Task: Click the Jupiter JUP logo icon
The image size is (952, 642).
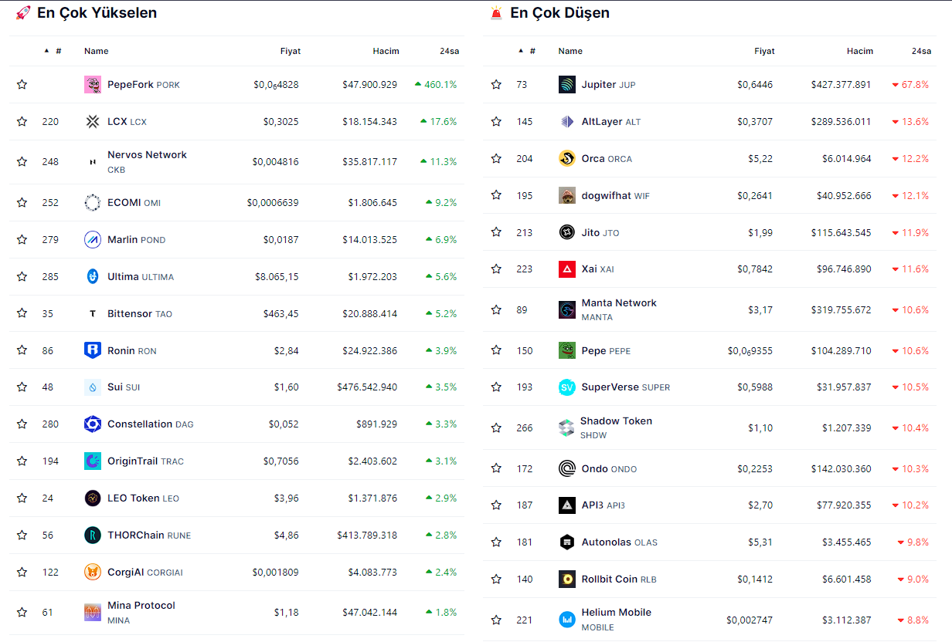Action: click(x=567, y=85)
